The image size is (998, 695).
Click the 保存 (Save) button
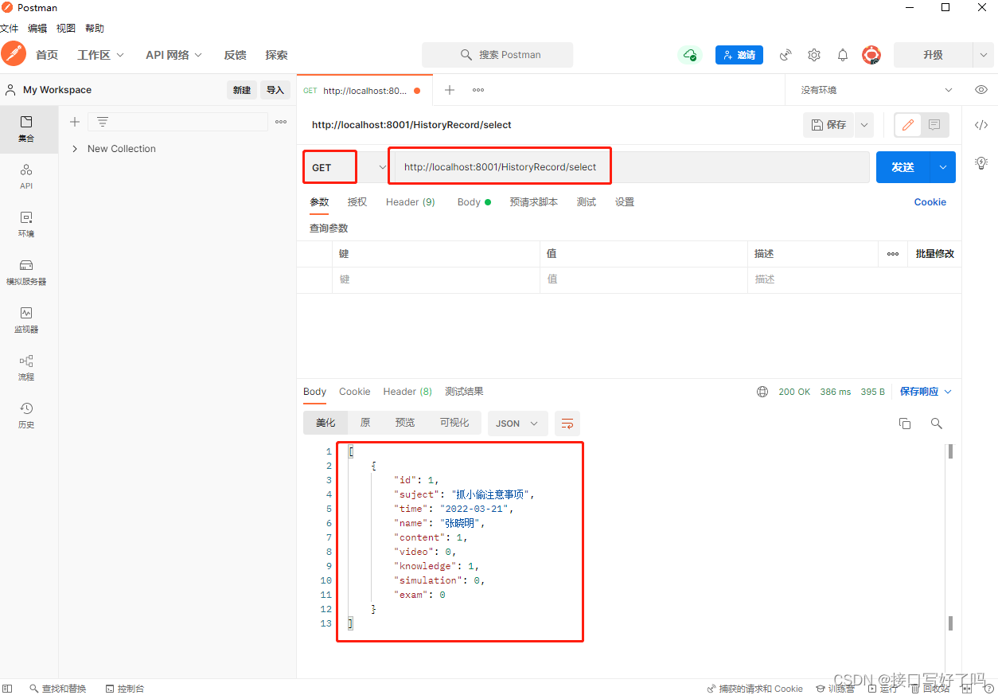[x=828, y=125]
